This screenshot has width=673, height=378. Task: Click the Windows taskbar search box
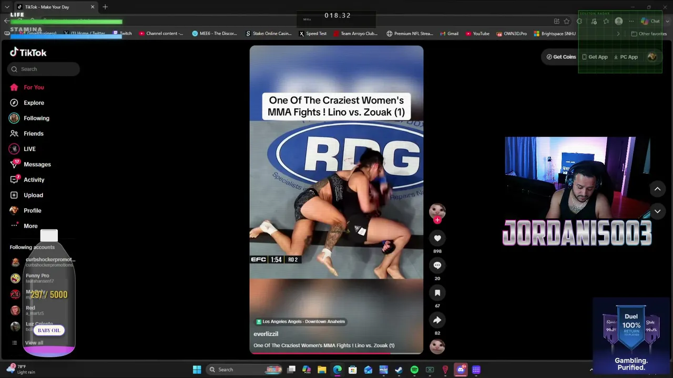pos(244,370)
